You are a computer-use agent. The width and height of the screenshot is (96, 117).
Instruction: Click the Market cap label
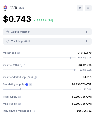click(x=10, y=53)
